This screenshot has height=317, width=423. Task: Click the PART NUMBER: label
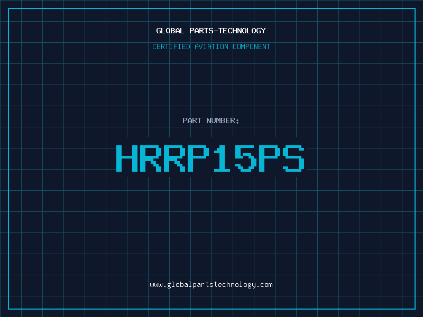pyautogui.click(x=211, y=120)
